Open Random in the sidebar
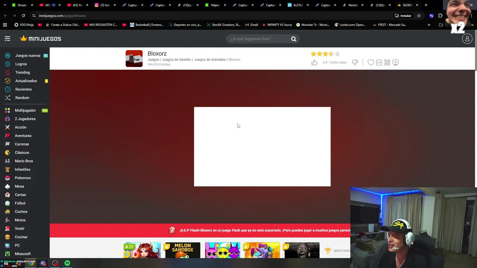The width and height of the screenshot is (477, 268). 22,98
